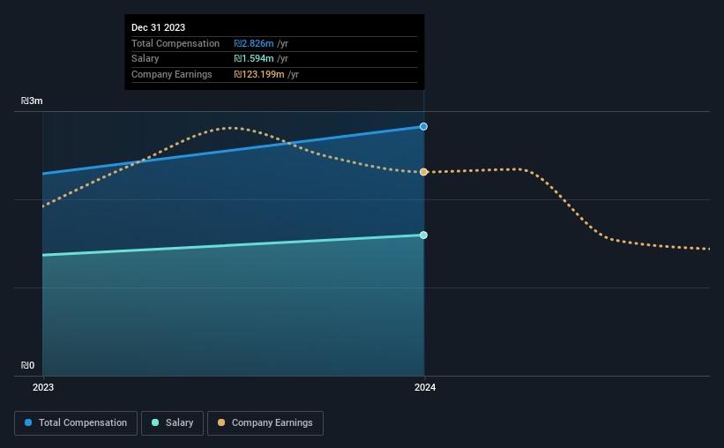
Task: Click the blue dot in Total Compensation legend
Action: [x=28, y=422]
